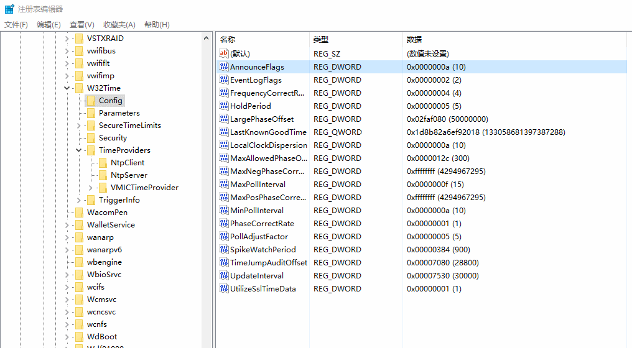Viewport: 632px width, 348px height.
Task: Click the REG_SZ type cell
Action: 327,53
